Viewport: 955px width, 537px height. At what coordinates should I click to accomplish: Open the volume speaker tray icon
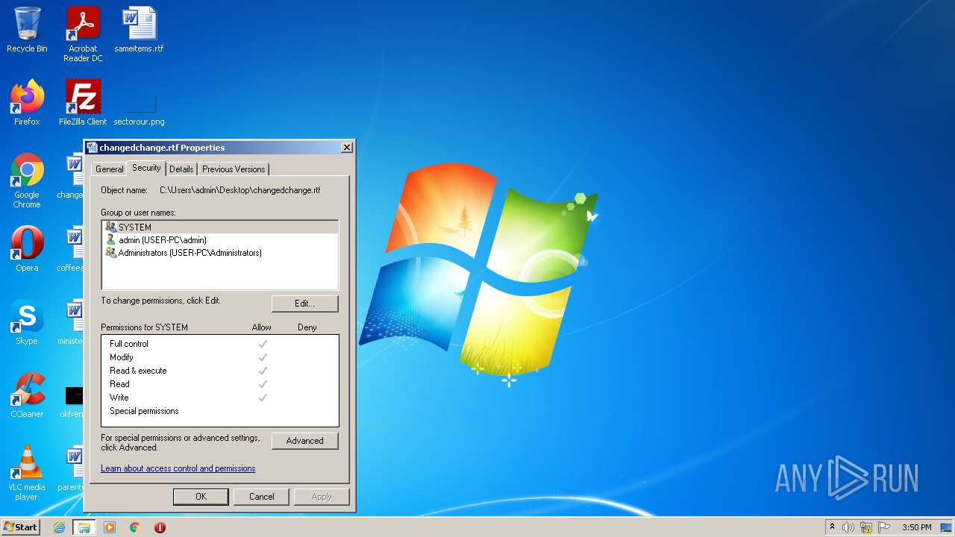pyautogui.click(x=848, y=527)
